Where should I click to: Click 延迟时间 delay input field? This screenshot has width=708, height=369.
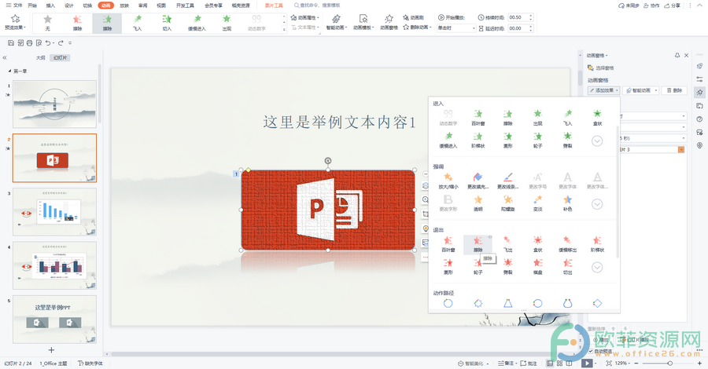pyautogui.click(x=518, y=28)
